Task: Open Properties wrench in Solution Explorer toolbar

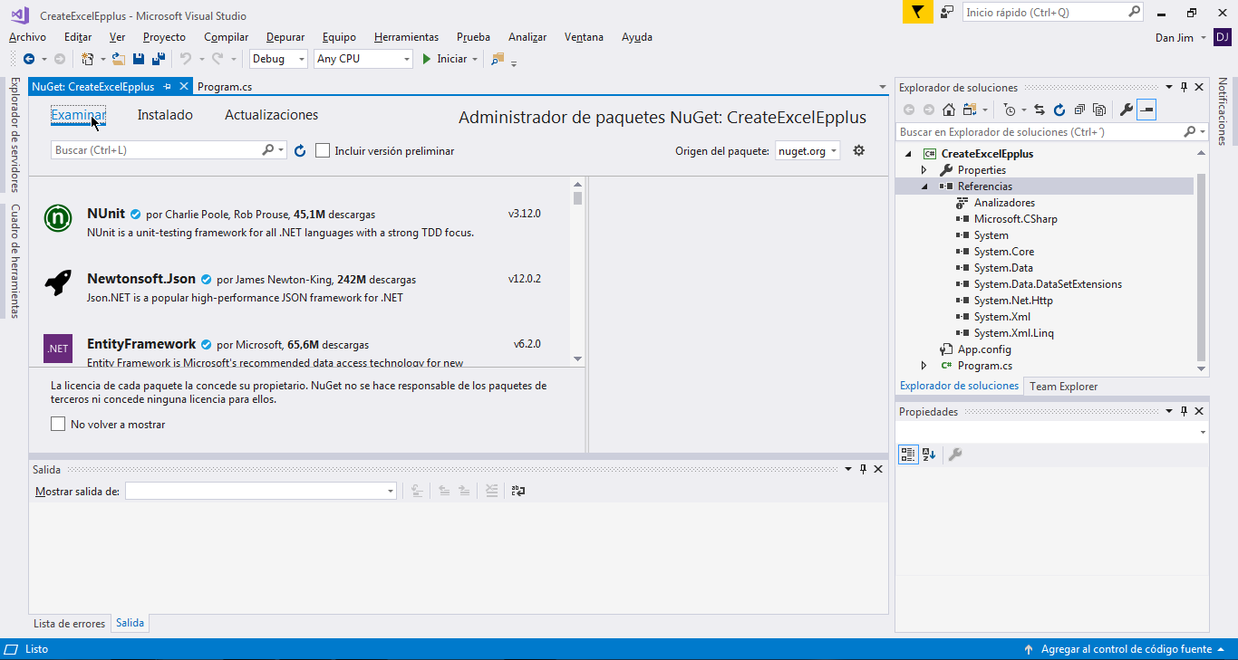Action: (x=1127, y=110)
